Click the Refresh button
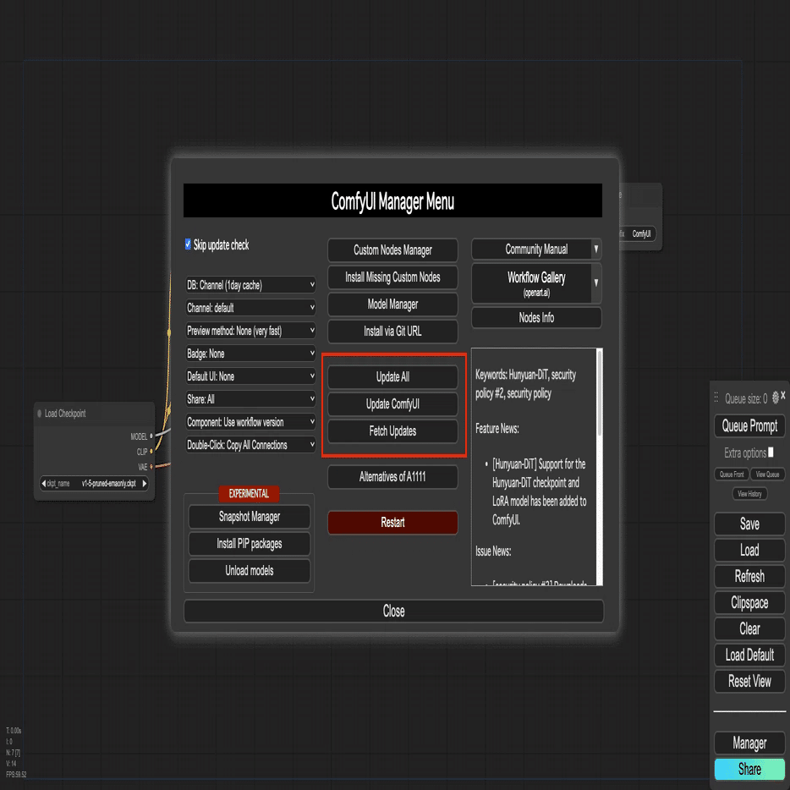The image size is (790, 790). coord(749,576)
